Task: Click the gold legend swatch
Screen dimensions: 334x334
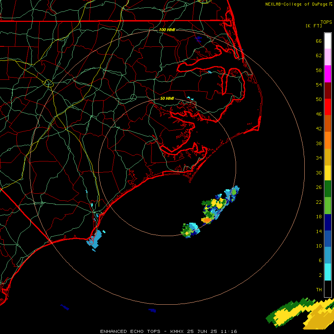Action: [x=328, y=157]
